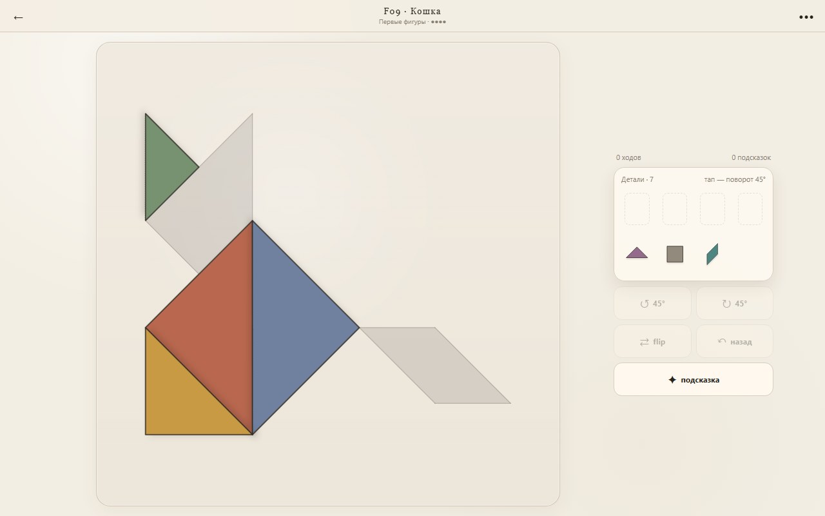This screenshot has height=516, width=825.
Task: Click the тап — поворот 45° note
Action: tap(735, 179)
